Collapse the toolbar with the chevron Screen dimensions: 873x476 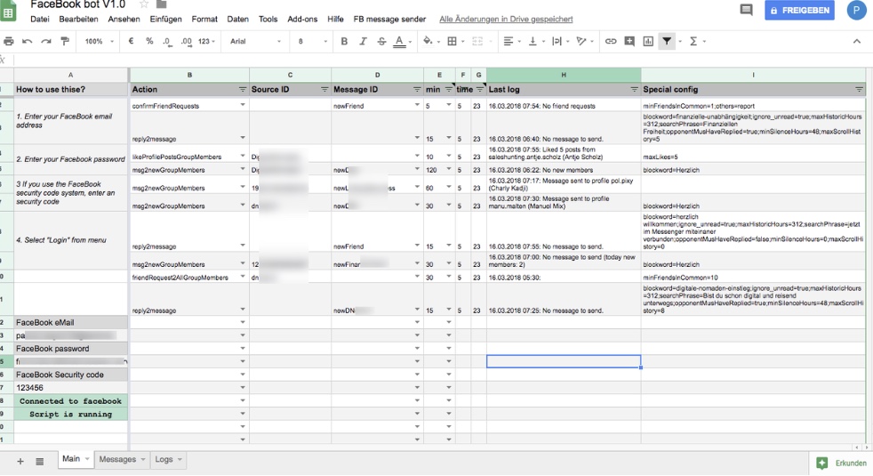coord(856,41)
